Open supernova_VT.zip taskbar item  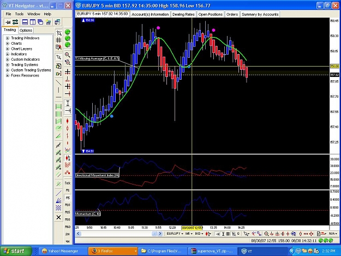click(x=212, y=251)
